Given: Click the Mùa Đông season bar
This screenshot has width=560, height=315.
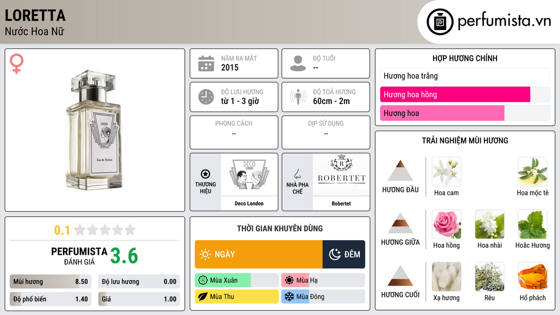Looking at the screenshot, I should (323, 296).
